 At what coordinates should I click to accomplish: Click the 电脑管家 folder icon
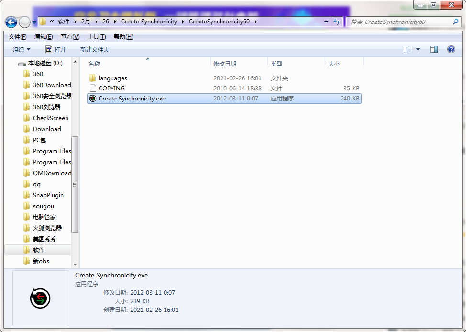(x=26, y=217)
